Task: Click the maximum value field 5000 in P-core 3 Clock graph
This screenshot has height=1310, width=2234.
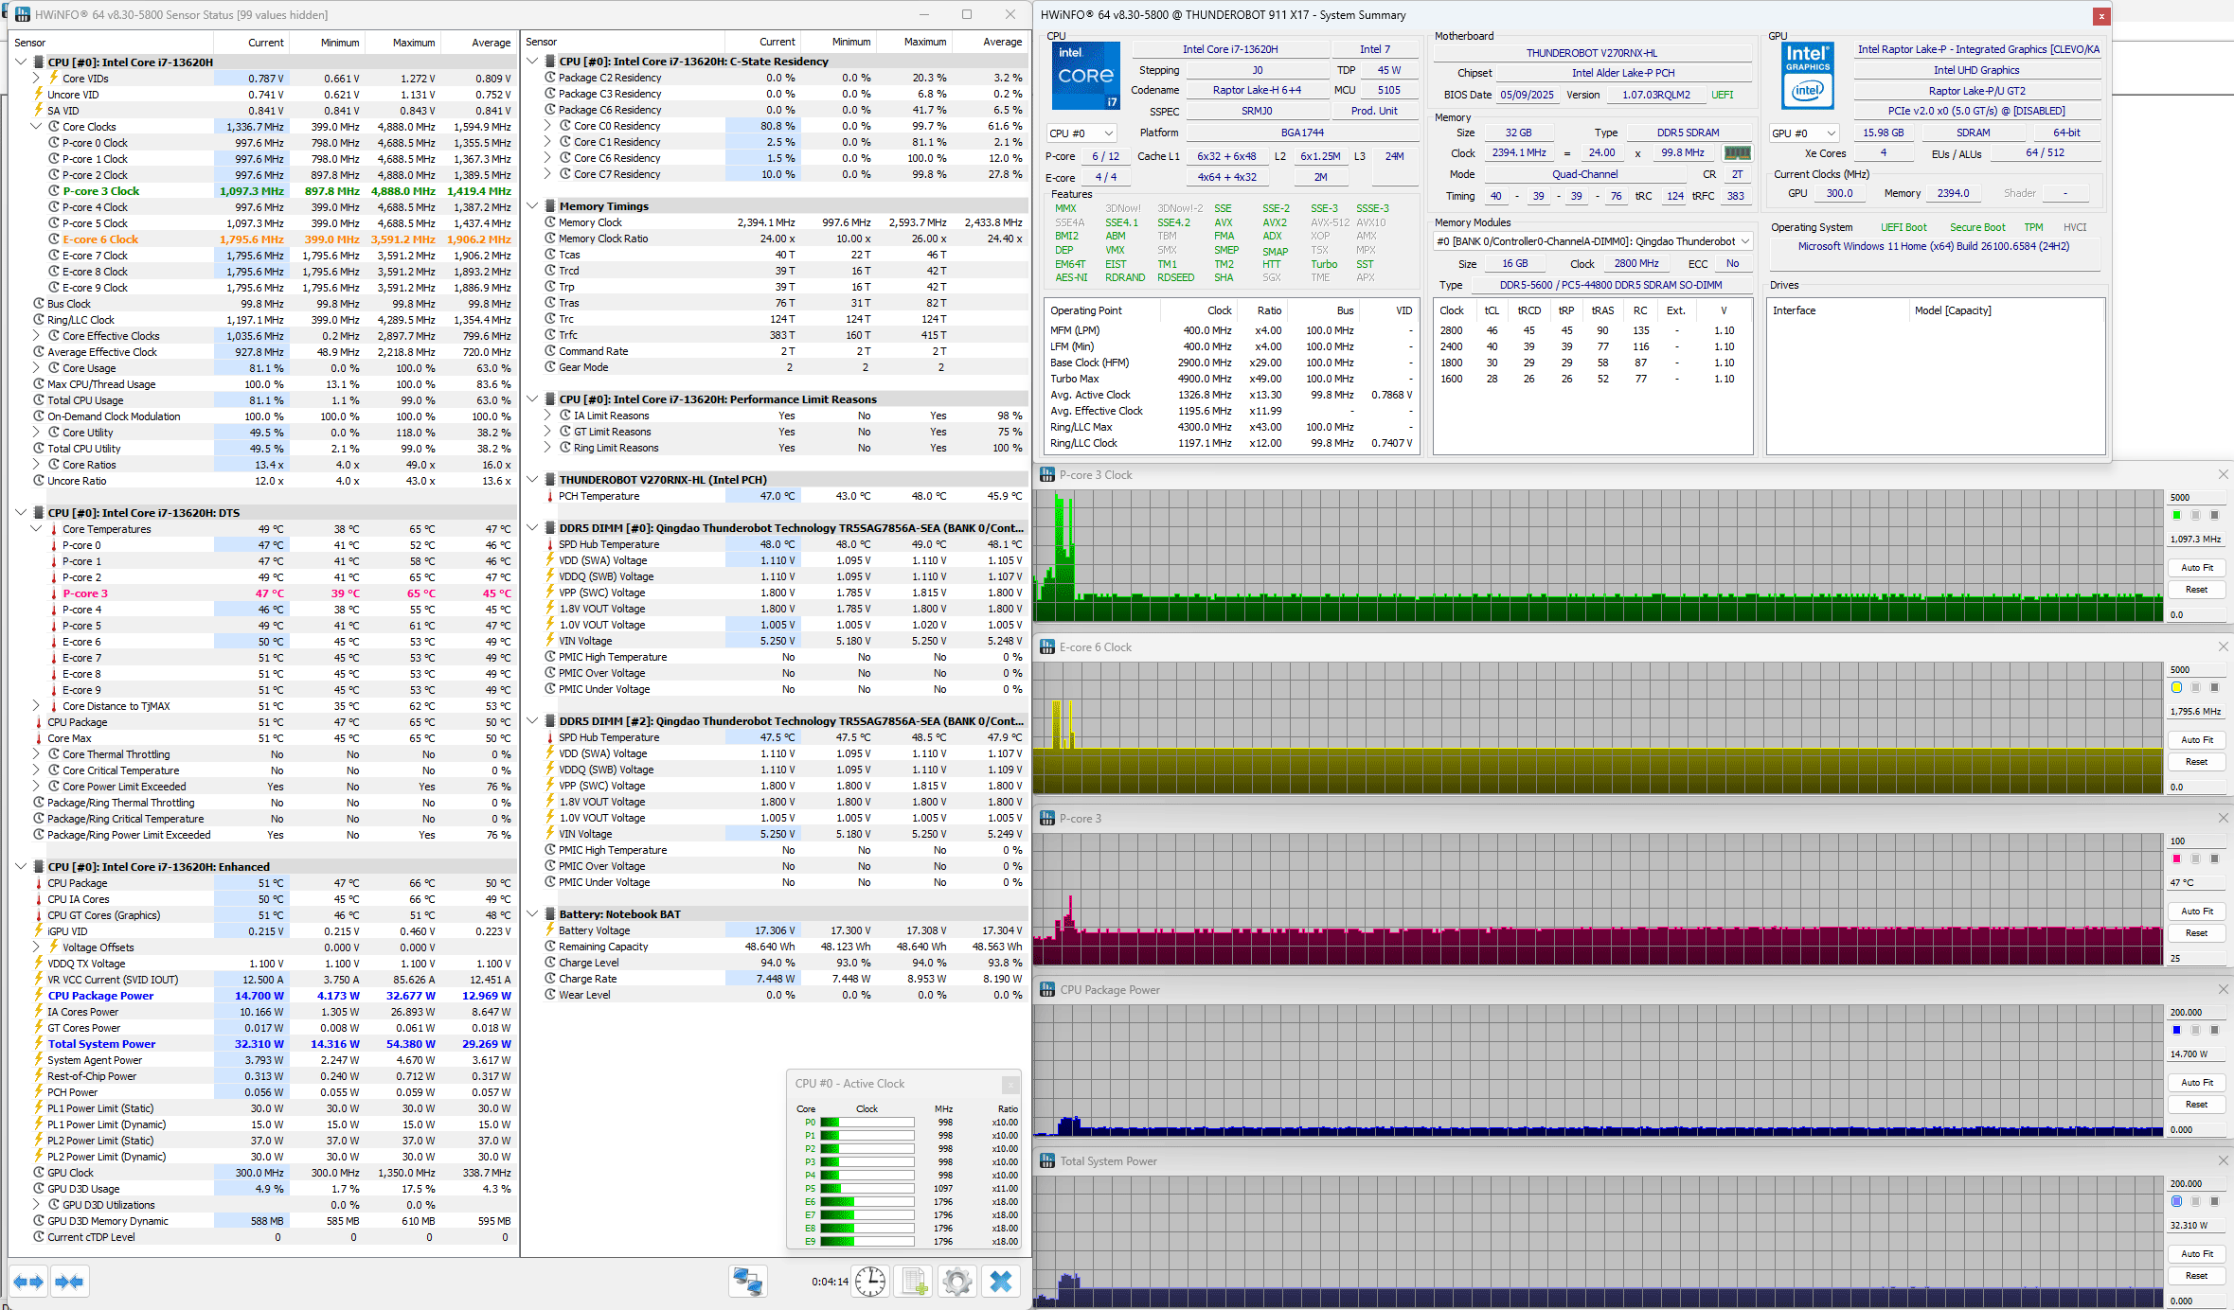Action: (2194, 497)
